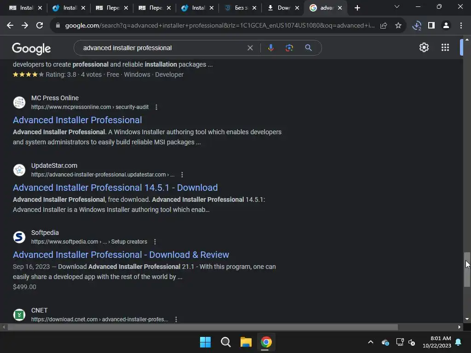Click the '$499.00' price text
The width and height of the screenshot is (471, 353).
(x=25, y=287)
